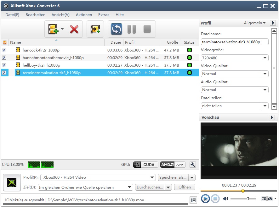Click the Xbox profile logo icon

12,182
